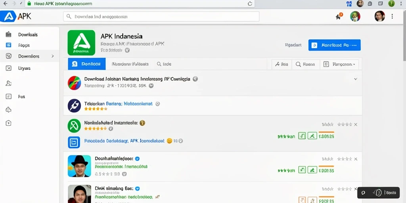This screenshot has height=203, width=406.
Task: Click the blue extension icon in the browser bar
Action: (x=349, y=3)
